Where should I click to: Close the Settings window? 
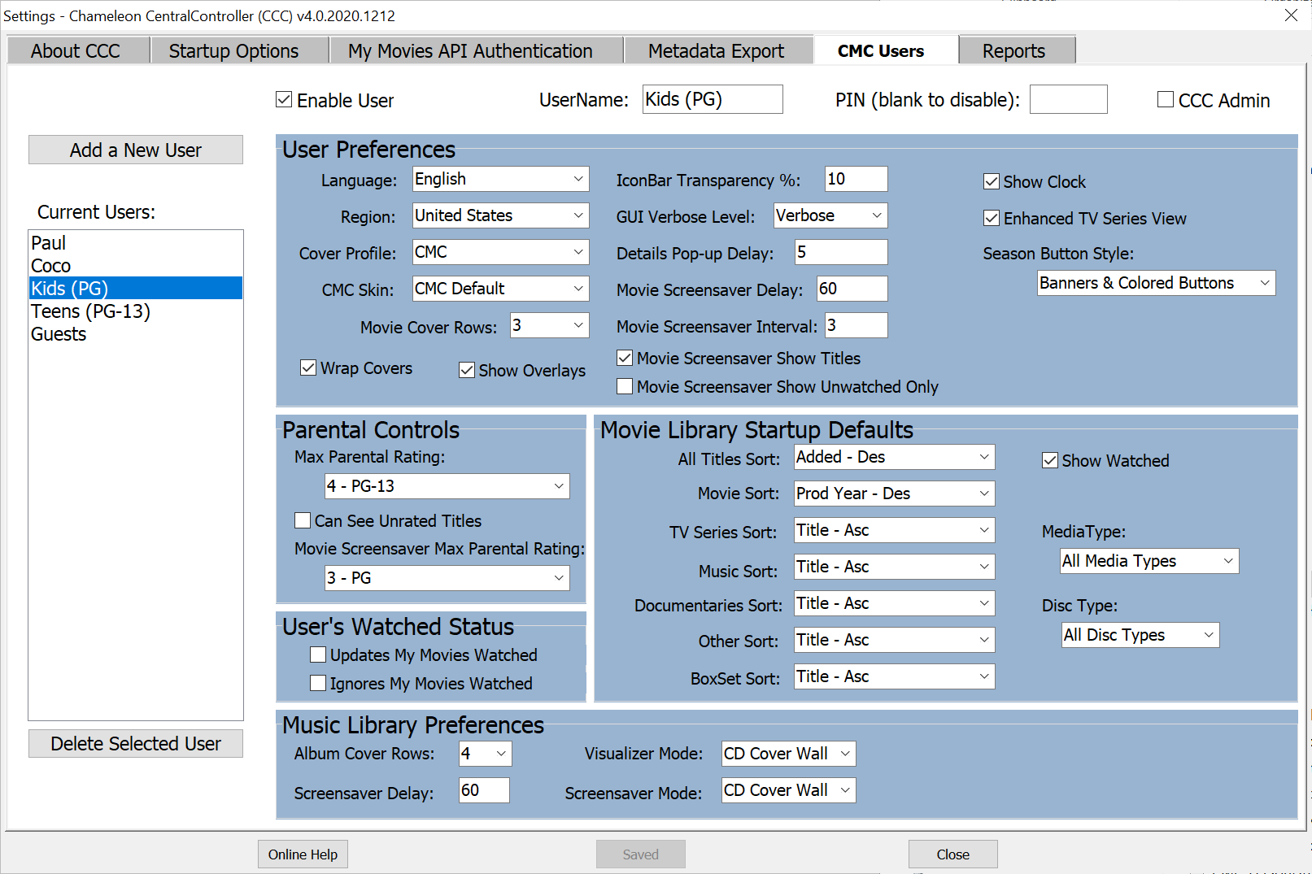pos(1291,15)
